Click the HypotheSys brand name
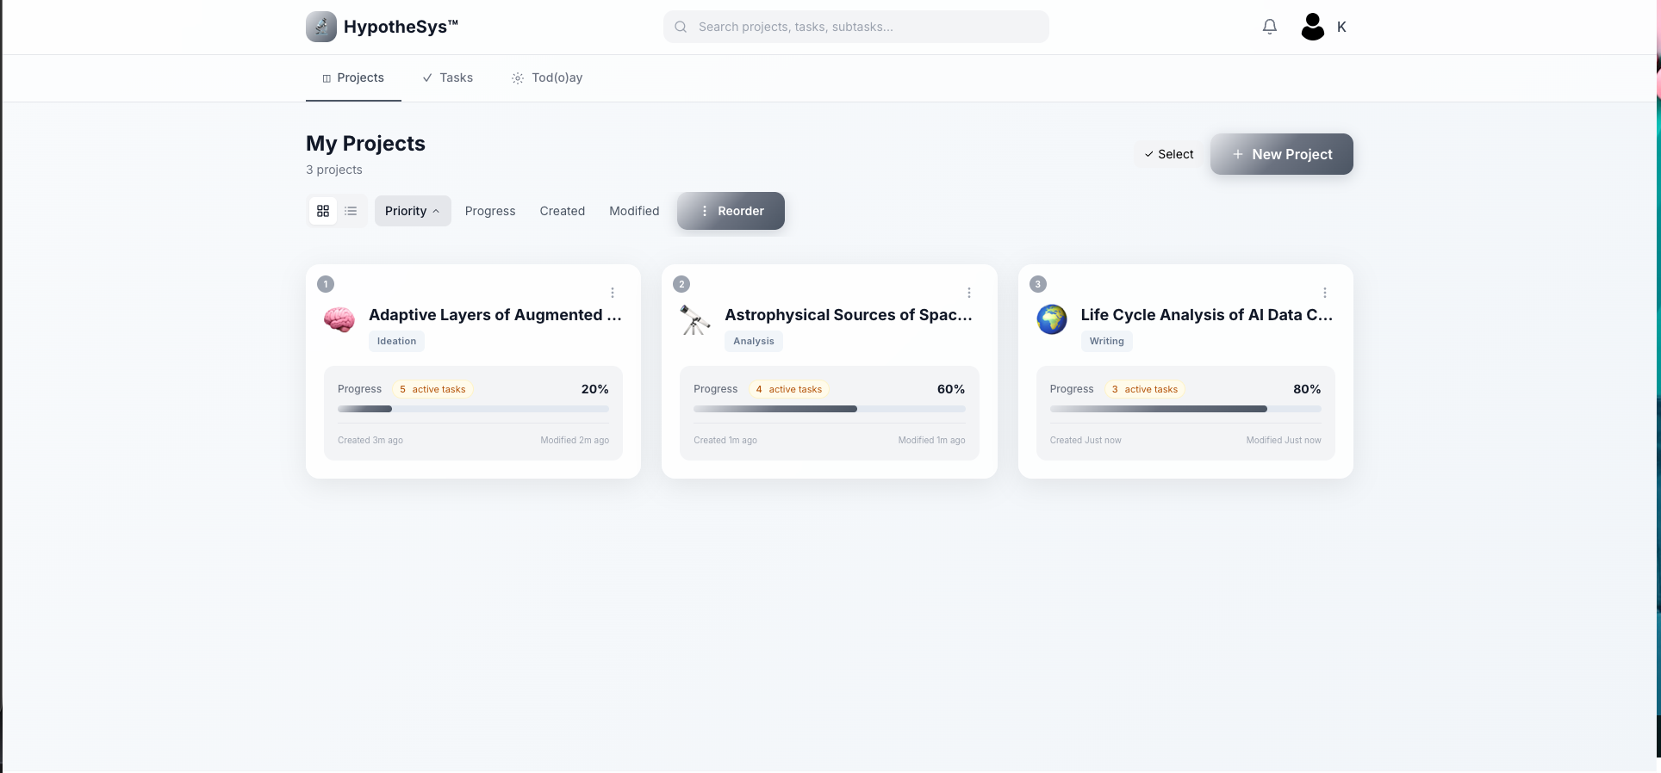Screen dimensions: 1661x773 (401, 27)
